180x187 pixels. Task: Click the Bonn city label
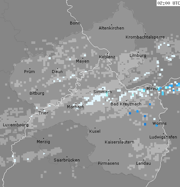click(x=75, y=23)
